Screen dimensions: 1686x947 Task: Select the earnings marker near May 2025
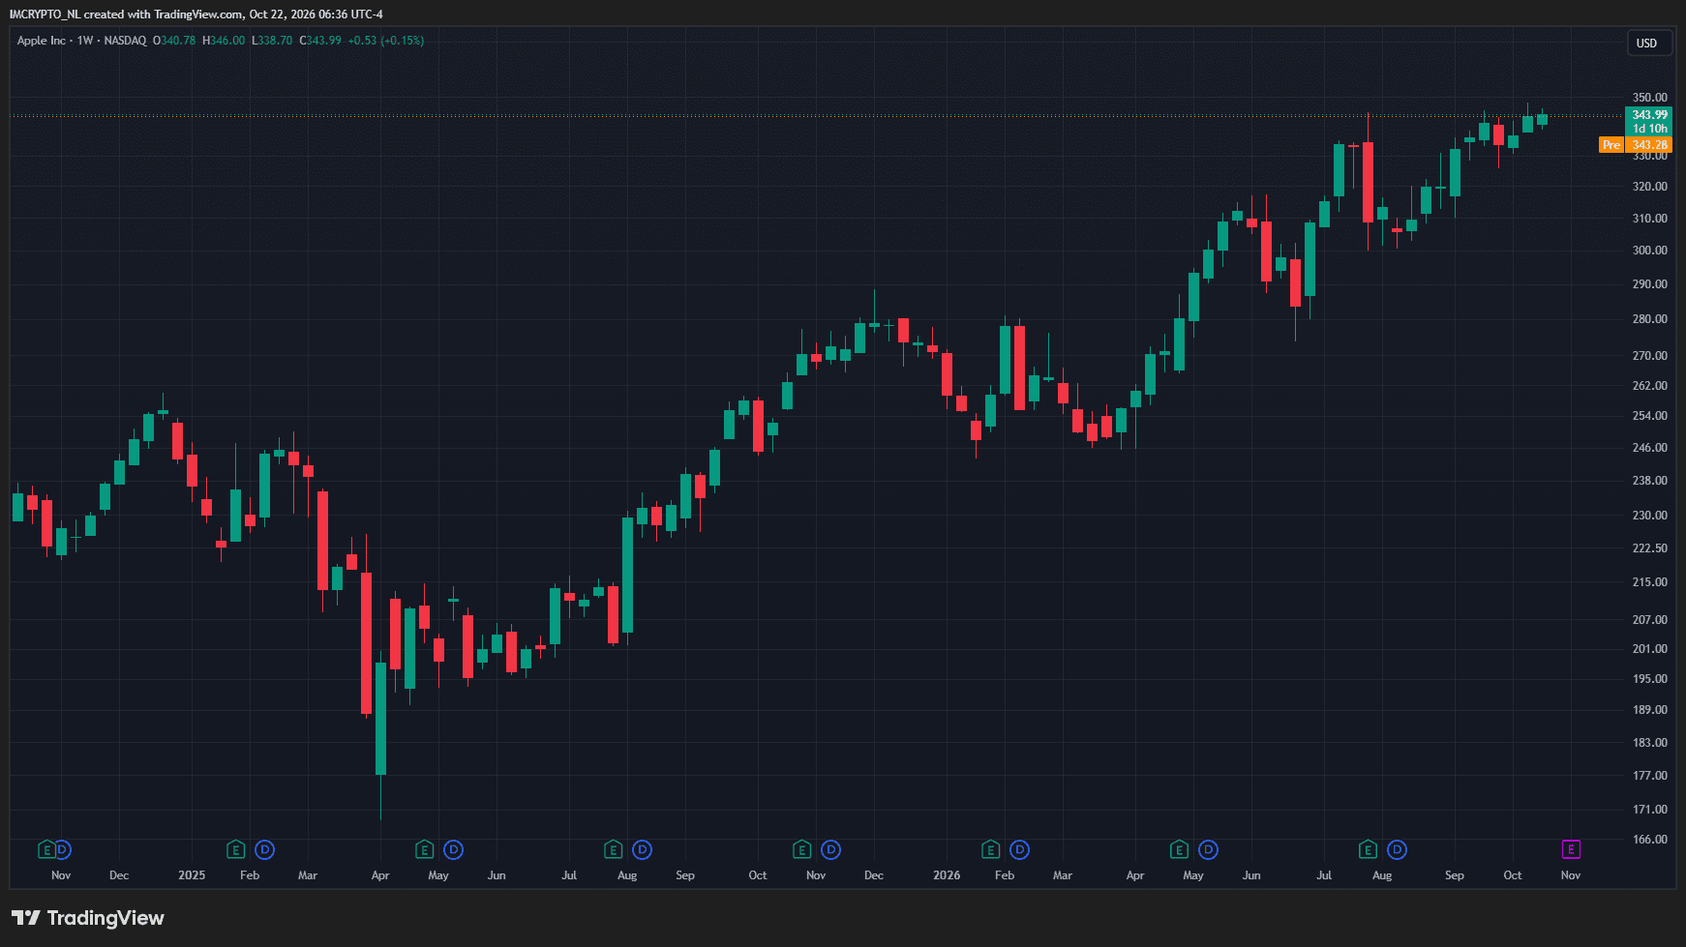pos(424,849)
